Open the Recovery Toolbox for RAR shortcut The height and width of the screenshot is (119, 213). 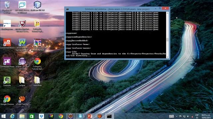tap(38, 45)
